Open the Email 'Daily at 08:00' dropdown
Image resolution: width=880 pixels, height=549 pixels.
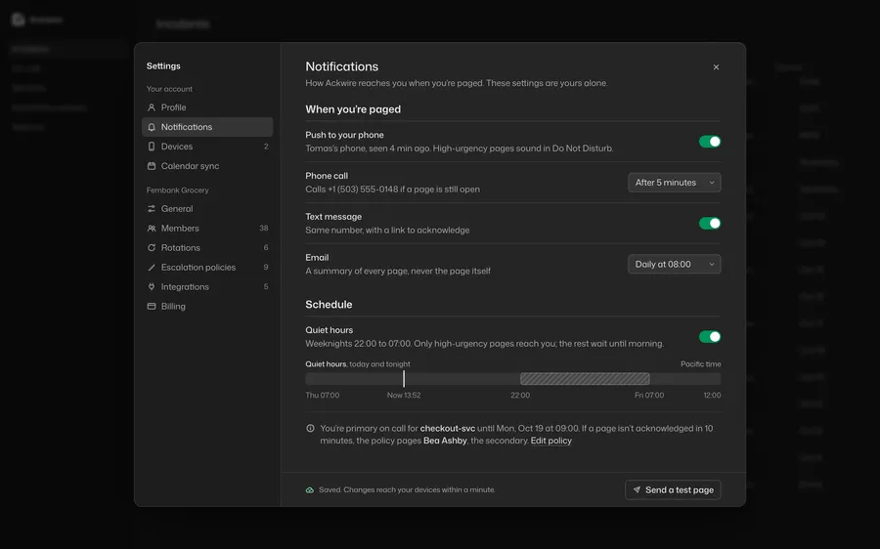[x=674, y=264]
